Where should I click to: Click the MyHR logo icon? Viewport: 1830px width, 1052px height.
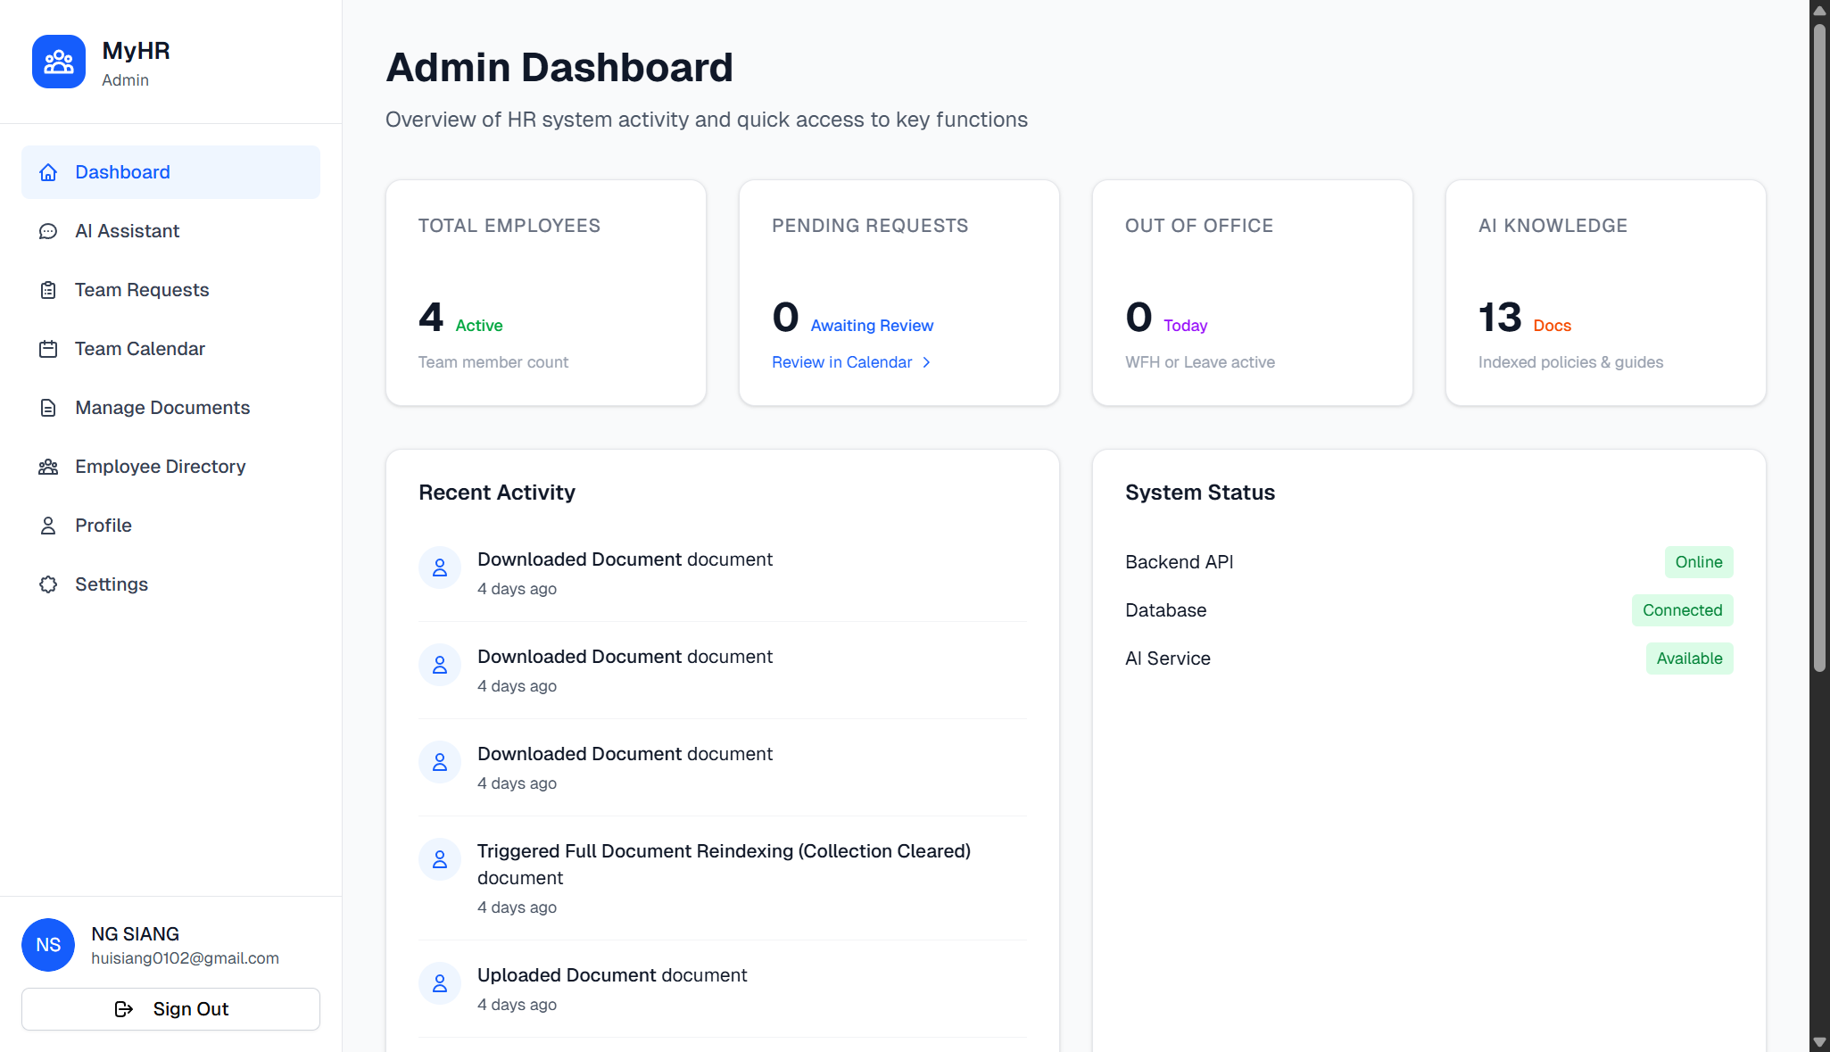pos(59,62)
